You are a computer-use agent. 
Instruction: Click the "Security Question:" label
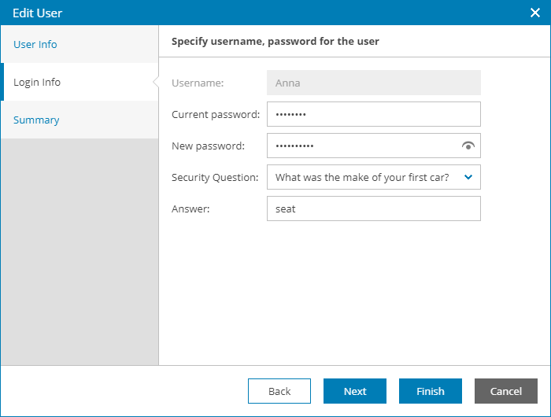click(x=215, y=177)
